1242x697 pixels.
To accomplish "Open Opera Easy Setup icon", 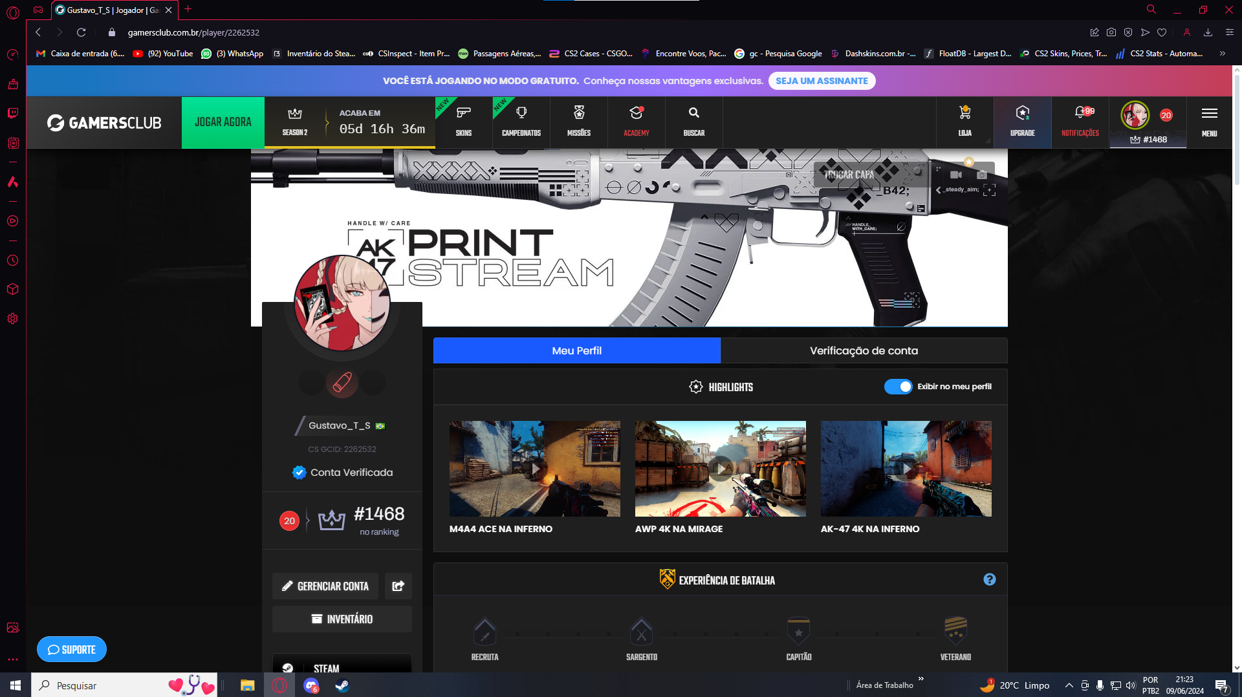I will point(1230,32).
